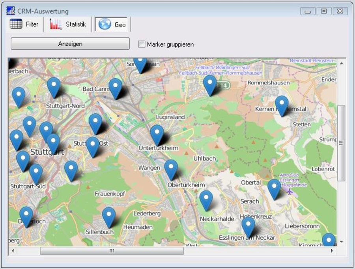The image size is (355, 269).
Task: Click the Lobenrot map label
Action: [323, 169]
